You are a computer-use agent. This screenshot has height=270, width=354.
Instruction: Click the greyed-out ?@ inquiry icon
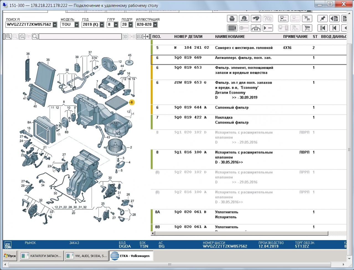click(268, 19)
